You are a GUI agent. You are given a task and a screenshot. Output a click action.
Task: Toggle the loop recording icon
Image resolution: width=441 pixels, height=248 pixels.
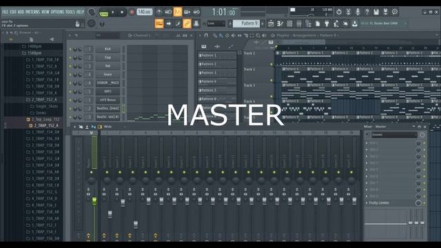pos(196,12)
